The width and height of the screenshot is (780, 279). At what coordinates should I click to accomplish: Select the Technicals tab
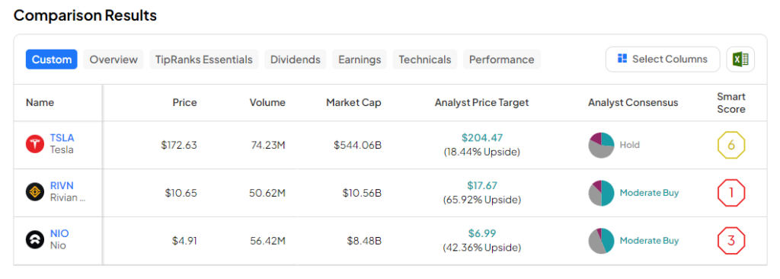[425, 59]
